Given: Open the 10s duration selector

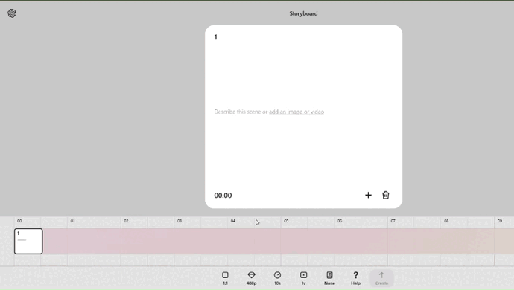Looking at the screenshot, I should [x=277, y=278].
